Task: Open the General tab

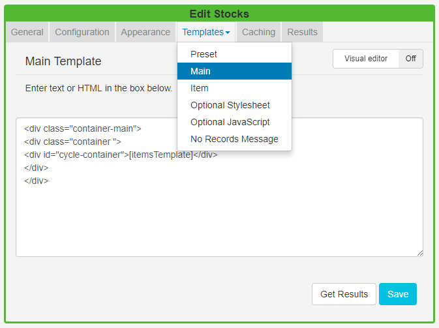Action: pyautogui.click(x=27, y=32)
